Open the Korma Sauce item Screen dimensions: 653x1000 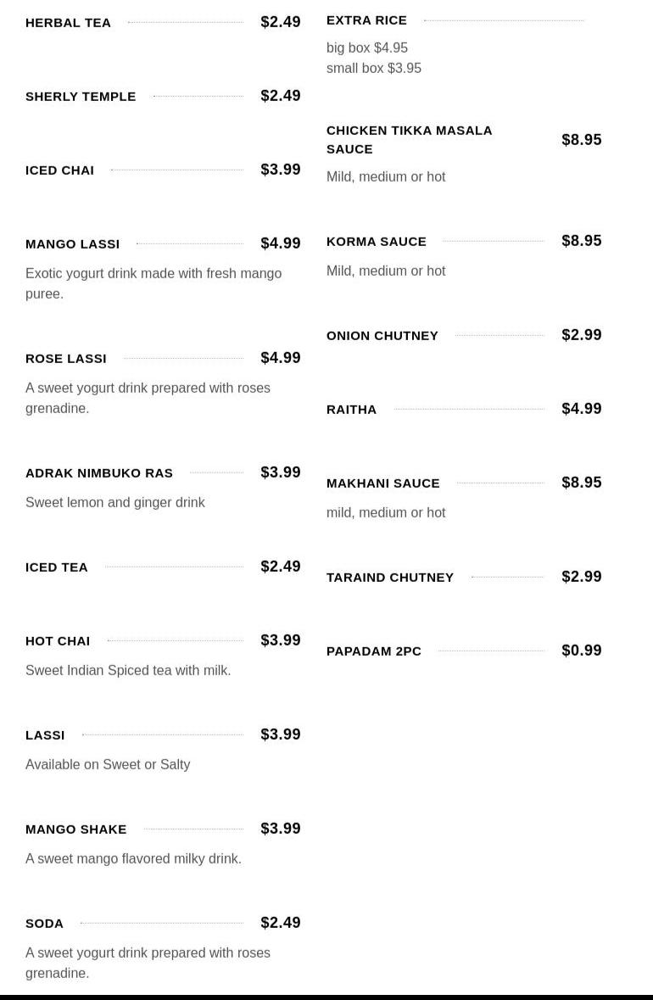[x=377, y=242]
